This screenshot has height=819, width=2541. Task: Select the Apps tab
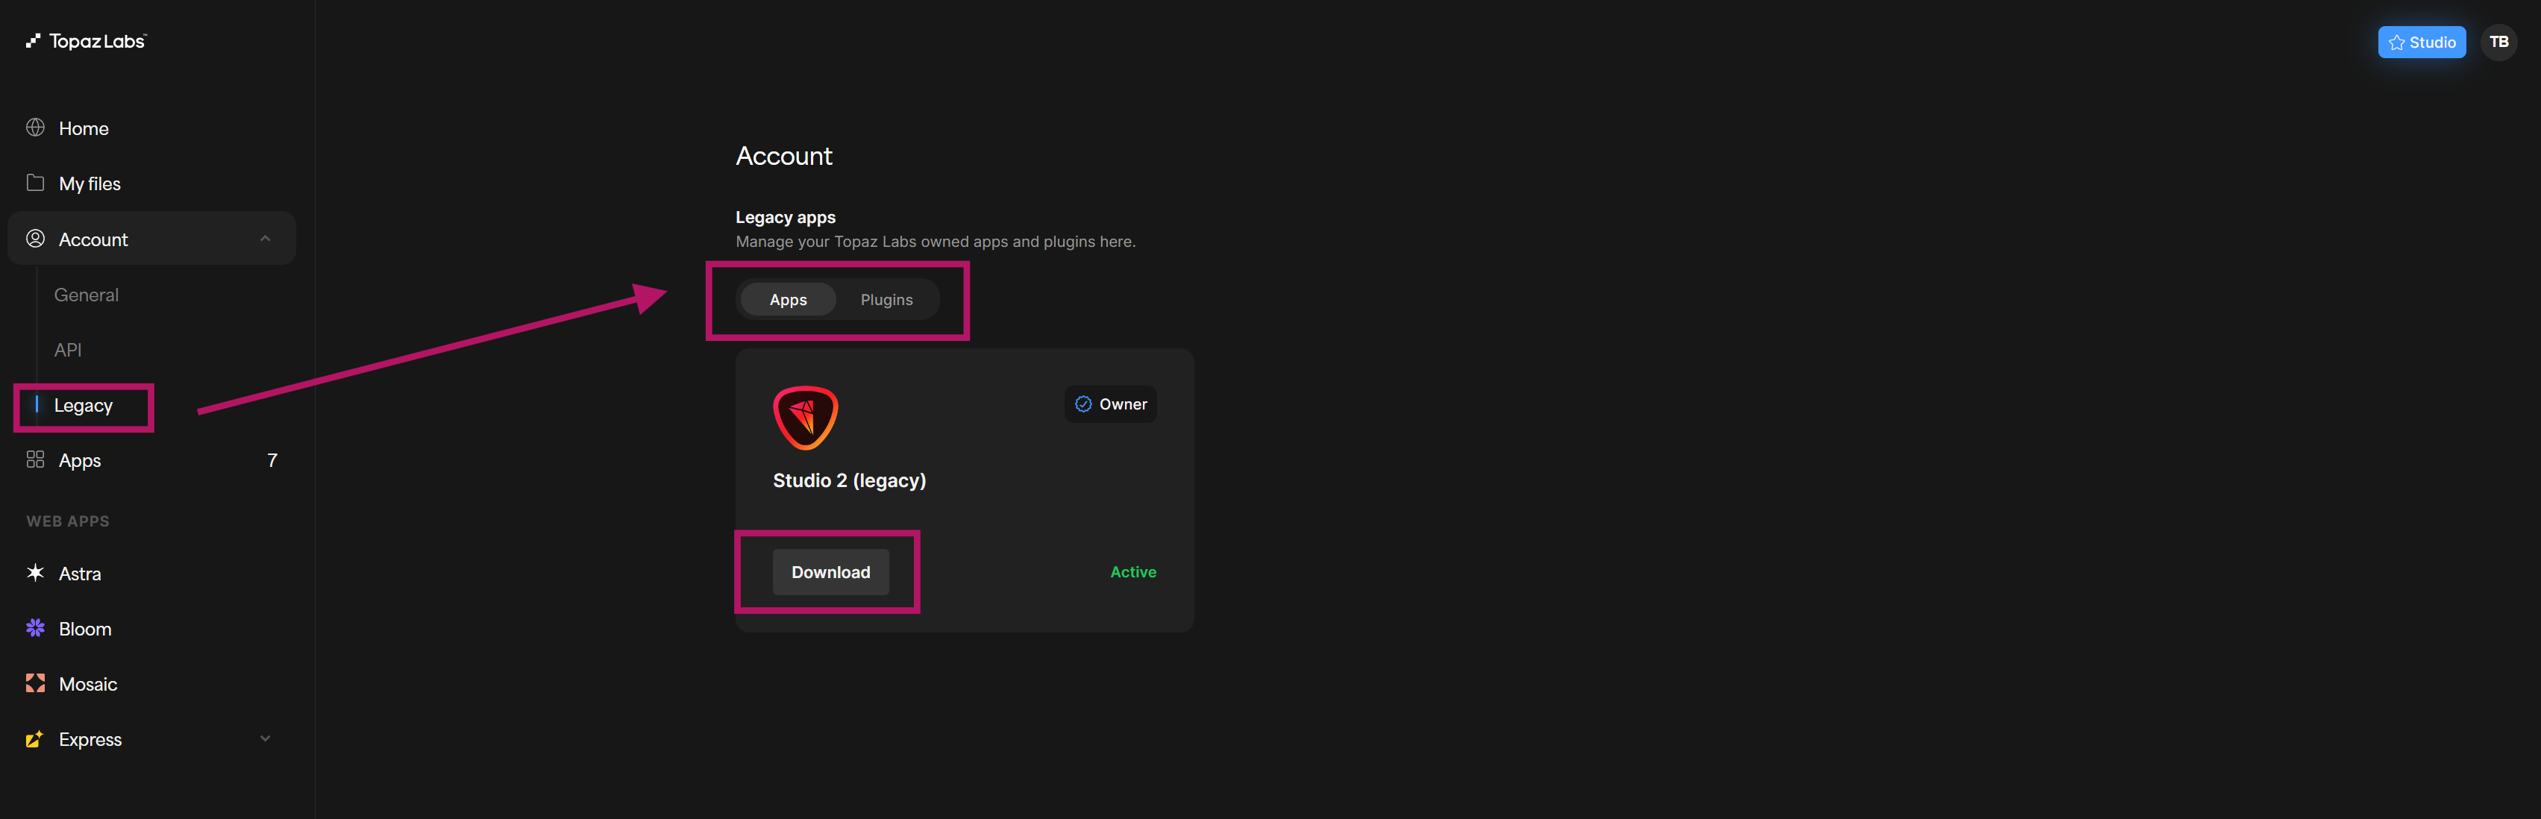(787, 300)
